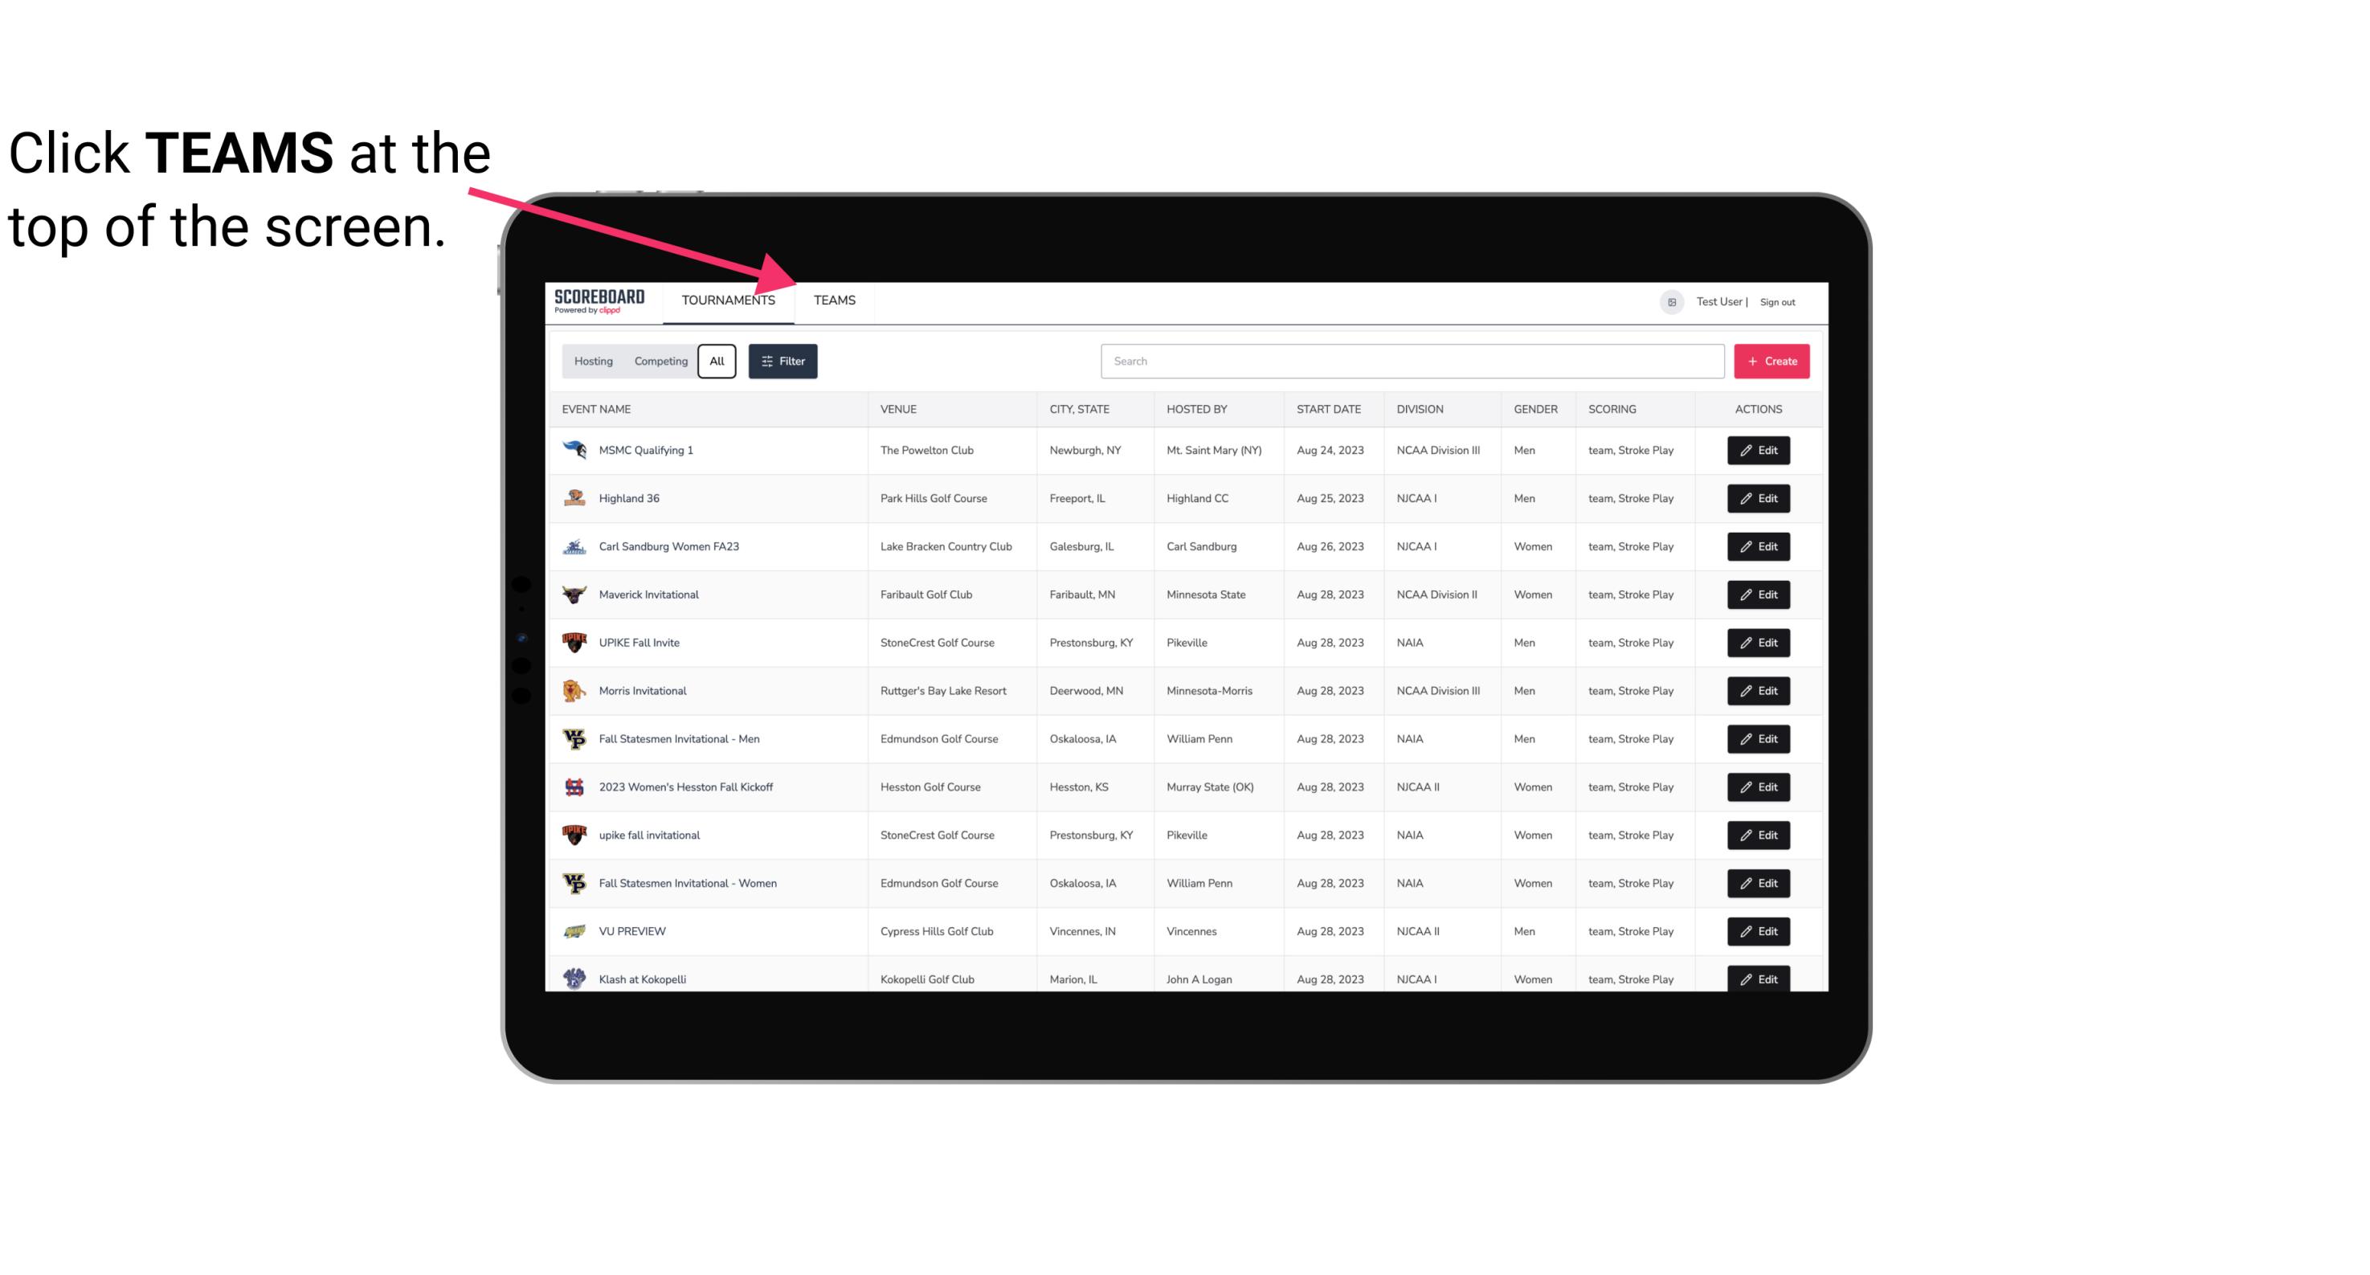
Task: Open the Filter dropdown options
Action: point(783,360)
